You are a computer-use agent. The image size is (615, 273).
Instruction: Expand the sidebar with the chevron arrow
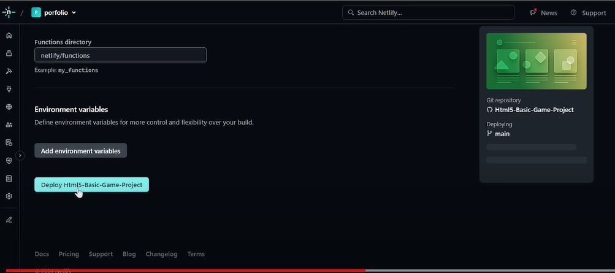click(20, 156)
